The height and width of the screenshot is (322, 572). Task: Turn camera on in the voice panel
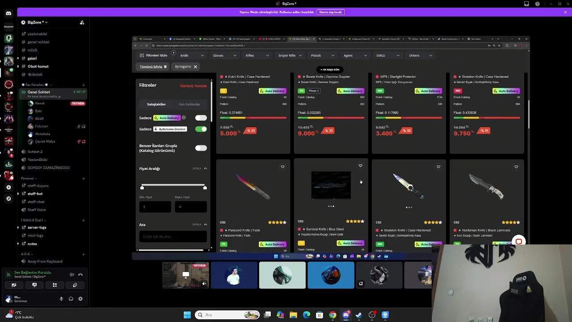click(x=14, y=285)
